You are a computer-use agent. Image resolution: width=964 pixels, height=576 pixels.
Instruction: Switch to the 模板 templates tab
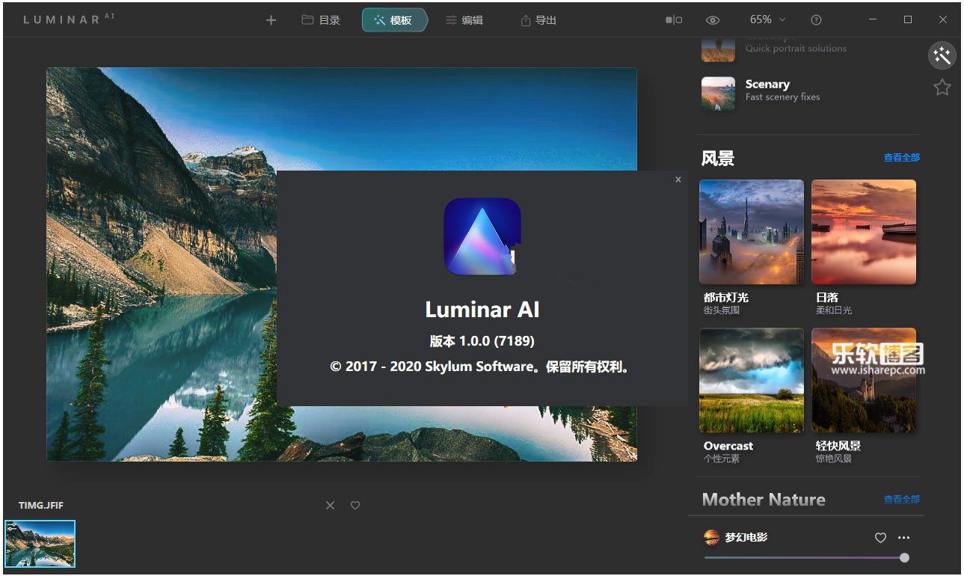click(394, 20)
